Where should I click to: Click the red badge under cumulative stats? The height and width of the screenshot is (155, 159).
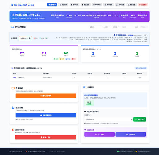74,59
